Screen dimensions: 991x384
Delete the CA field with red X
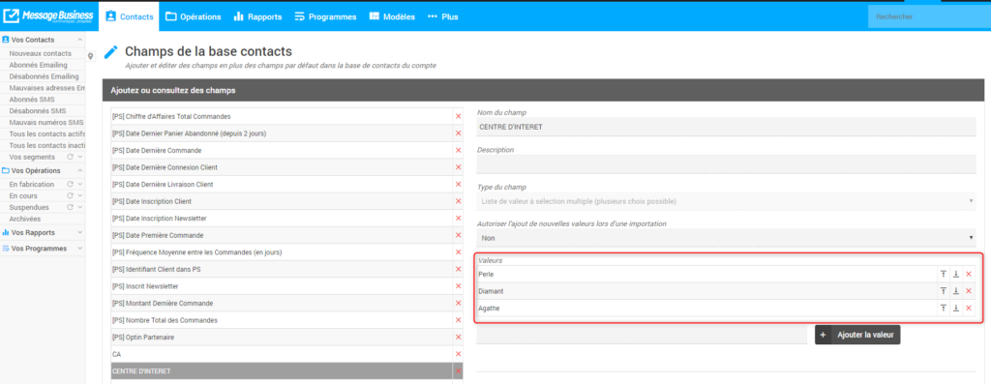pyautogui.click(x=458, y=354)
